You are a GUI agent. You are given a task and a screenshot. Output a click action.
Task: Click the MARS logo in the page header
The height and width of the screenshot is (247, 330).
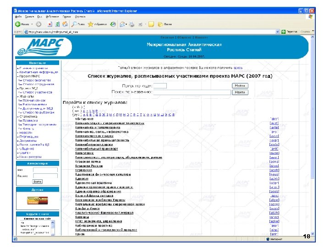coord(41,47)
